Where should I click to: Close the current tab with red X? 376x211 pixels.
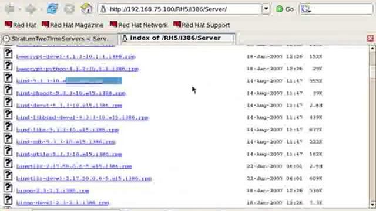click(x=370, y=38)
